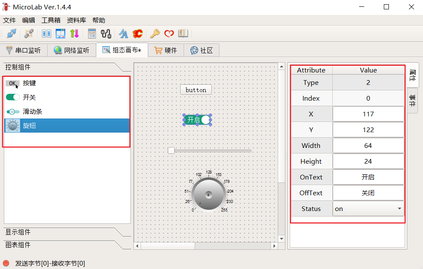Select the button widget on the canvas
Viewport: 423px width, 269px height.
coord(196,90)
